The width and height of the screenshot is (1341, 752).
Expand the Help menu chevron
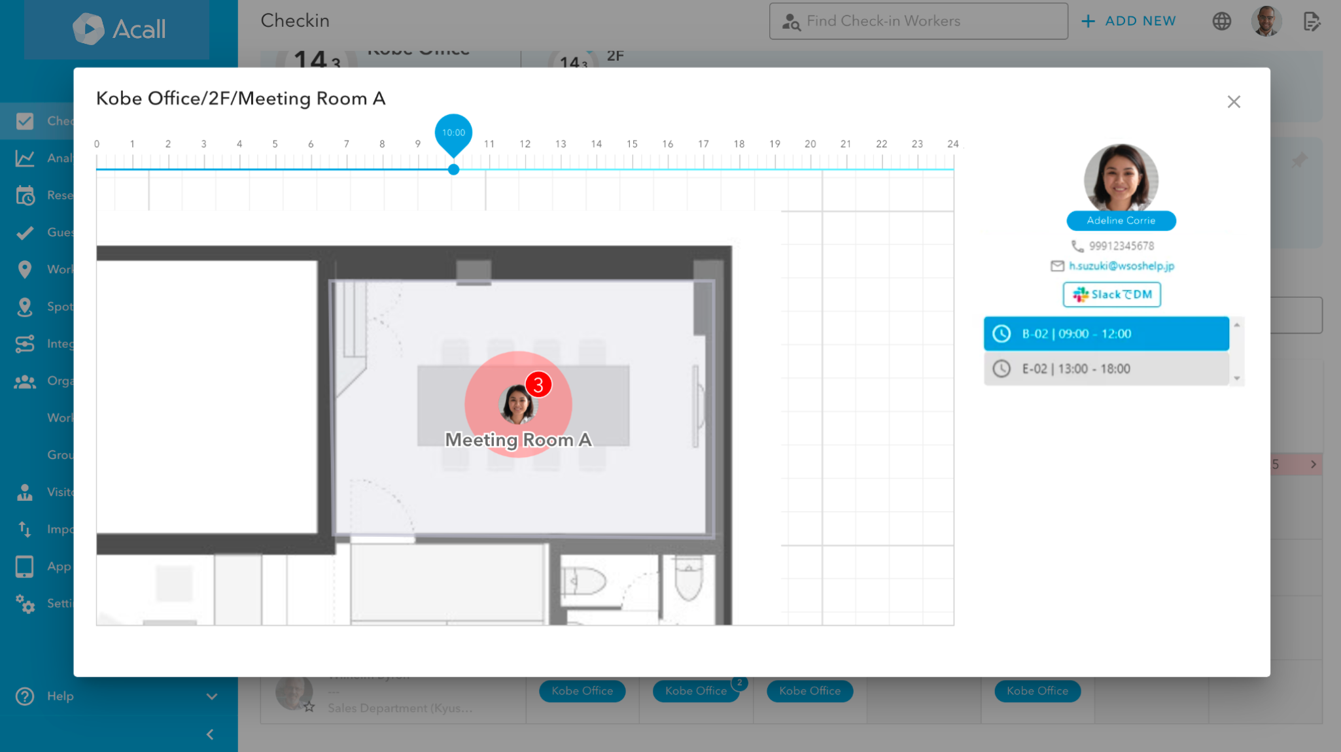211,696
